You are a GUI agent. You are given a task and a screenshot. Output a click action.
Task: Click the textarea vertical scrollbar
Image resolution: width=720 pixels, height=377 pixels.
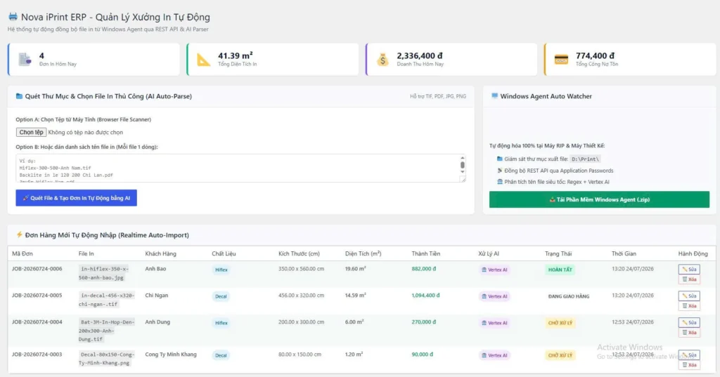(x=463, y=165)
